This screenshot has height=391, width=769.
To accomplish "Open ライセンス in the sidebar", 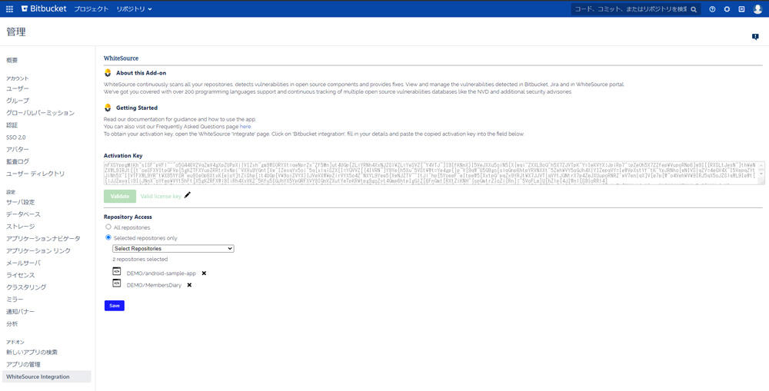I will [x=21, y=275].
